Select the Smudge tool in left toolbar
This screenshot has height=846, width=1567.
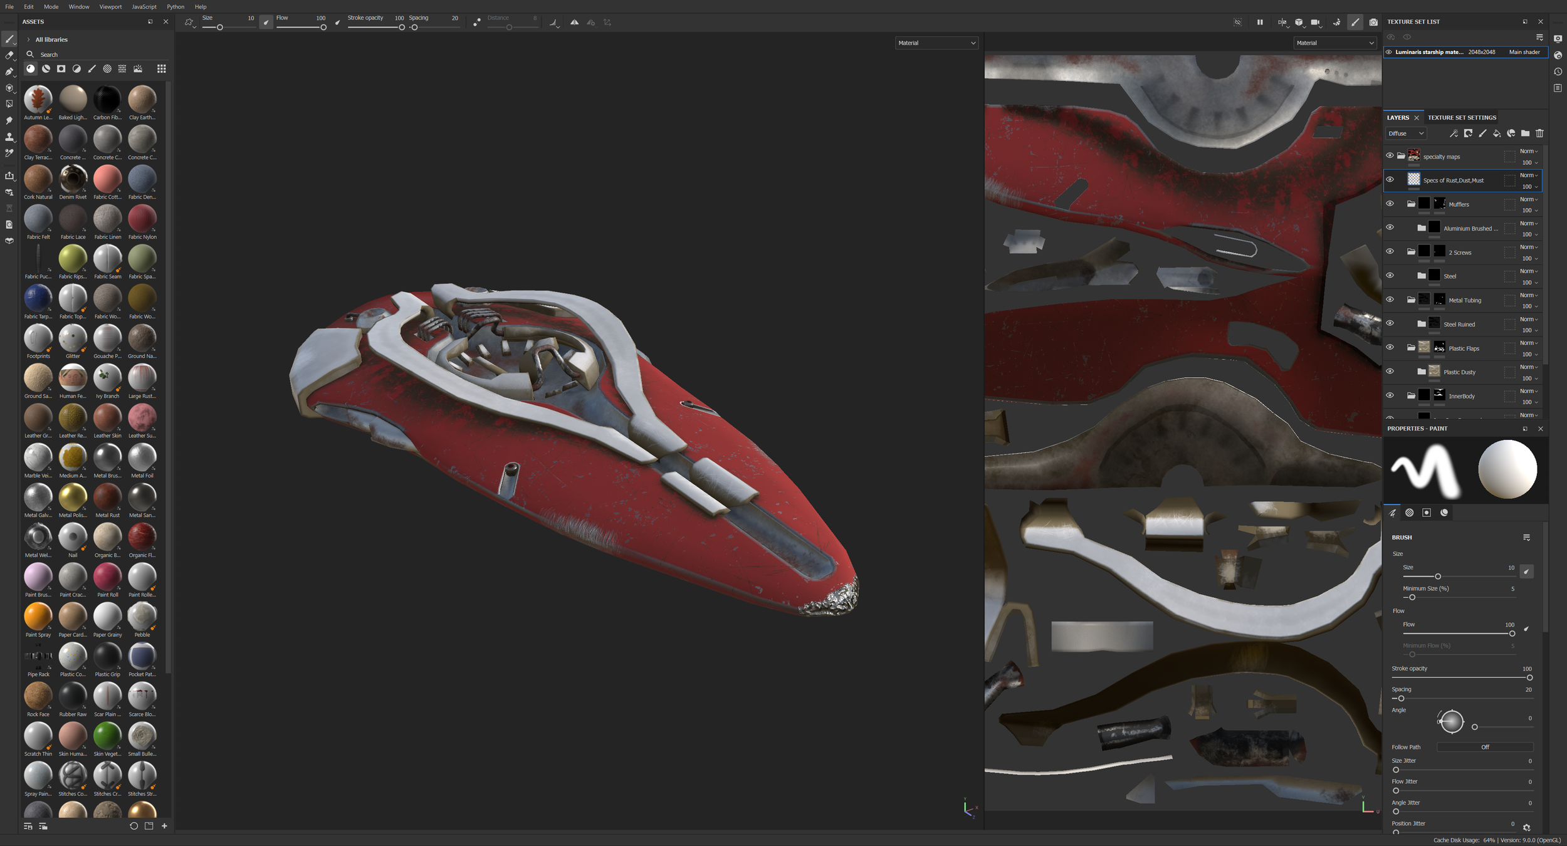[9, 120]
